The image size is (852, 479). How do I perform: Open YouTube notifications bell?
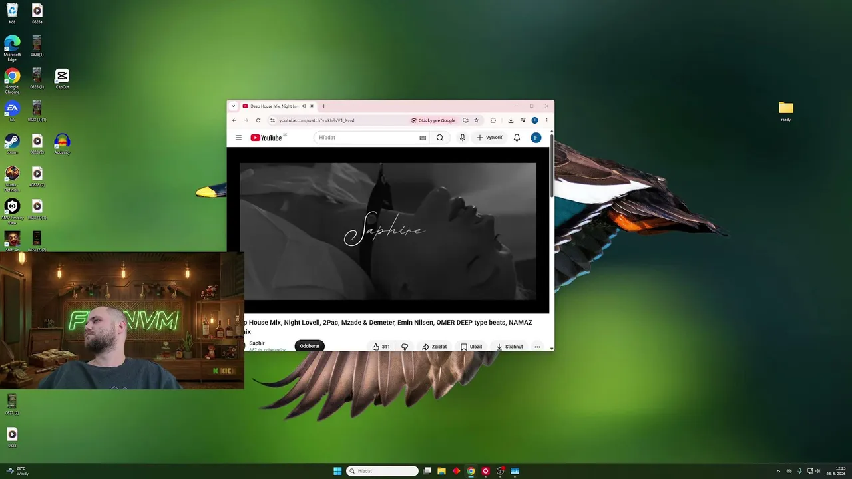tap(517, 138)
